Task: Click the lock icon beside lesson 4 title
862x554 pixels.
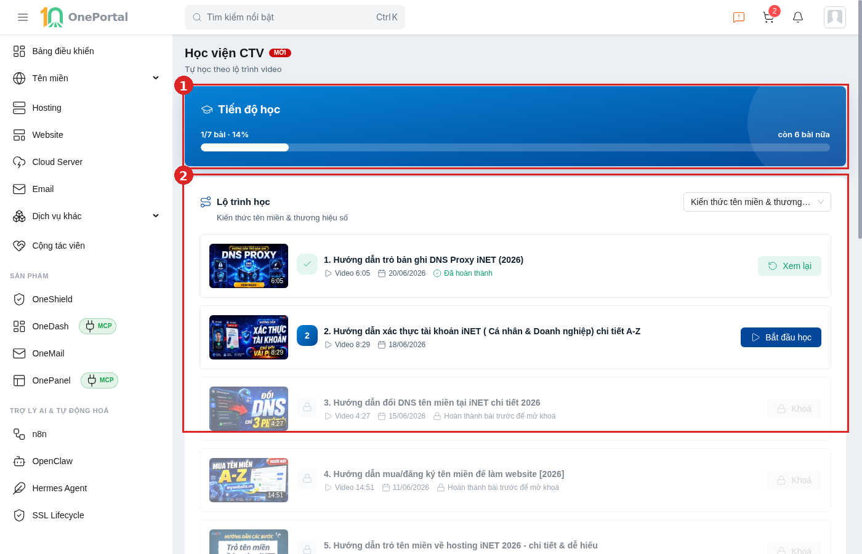Action: pos(307,478)
